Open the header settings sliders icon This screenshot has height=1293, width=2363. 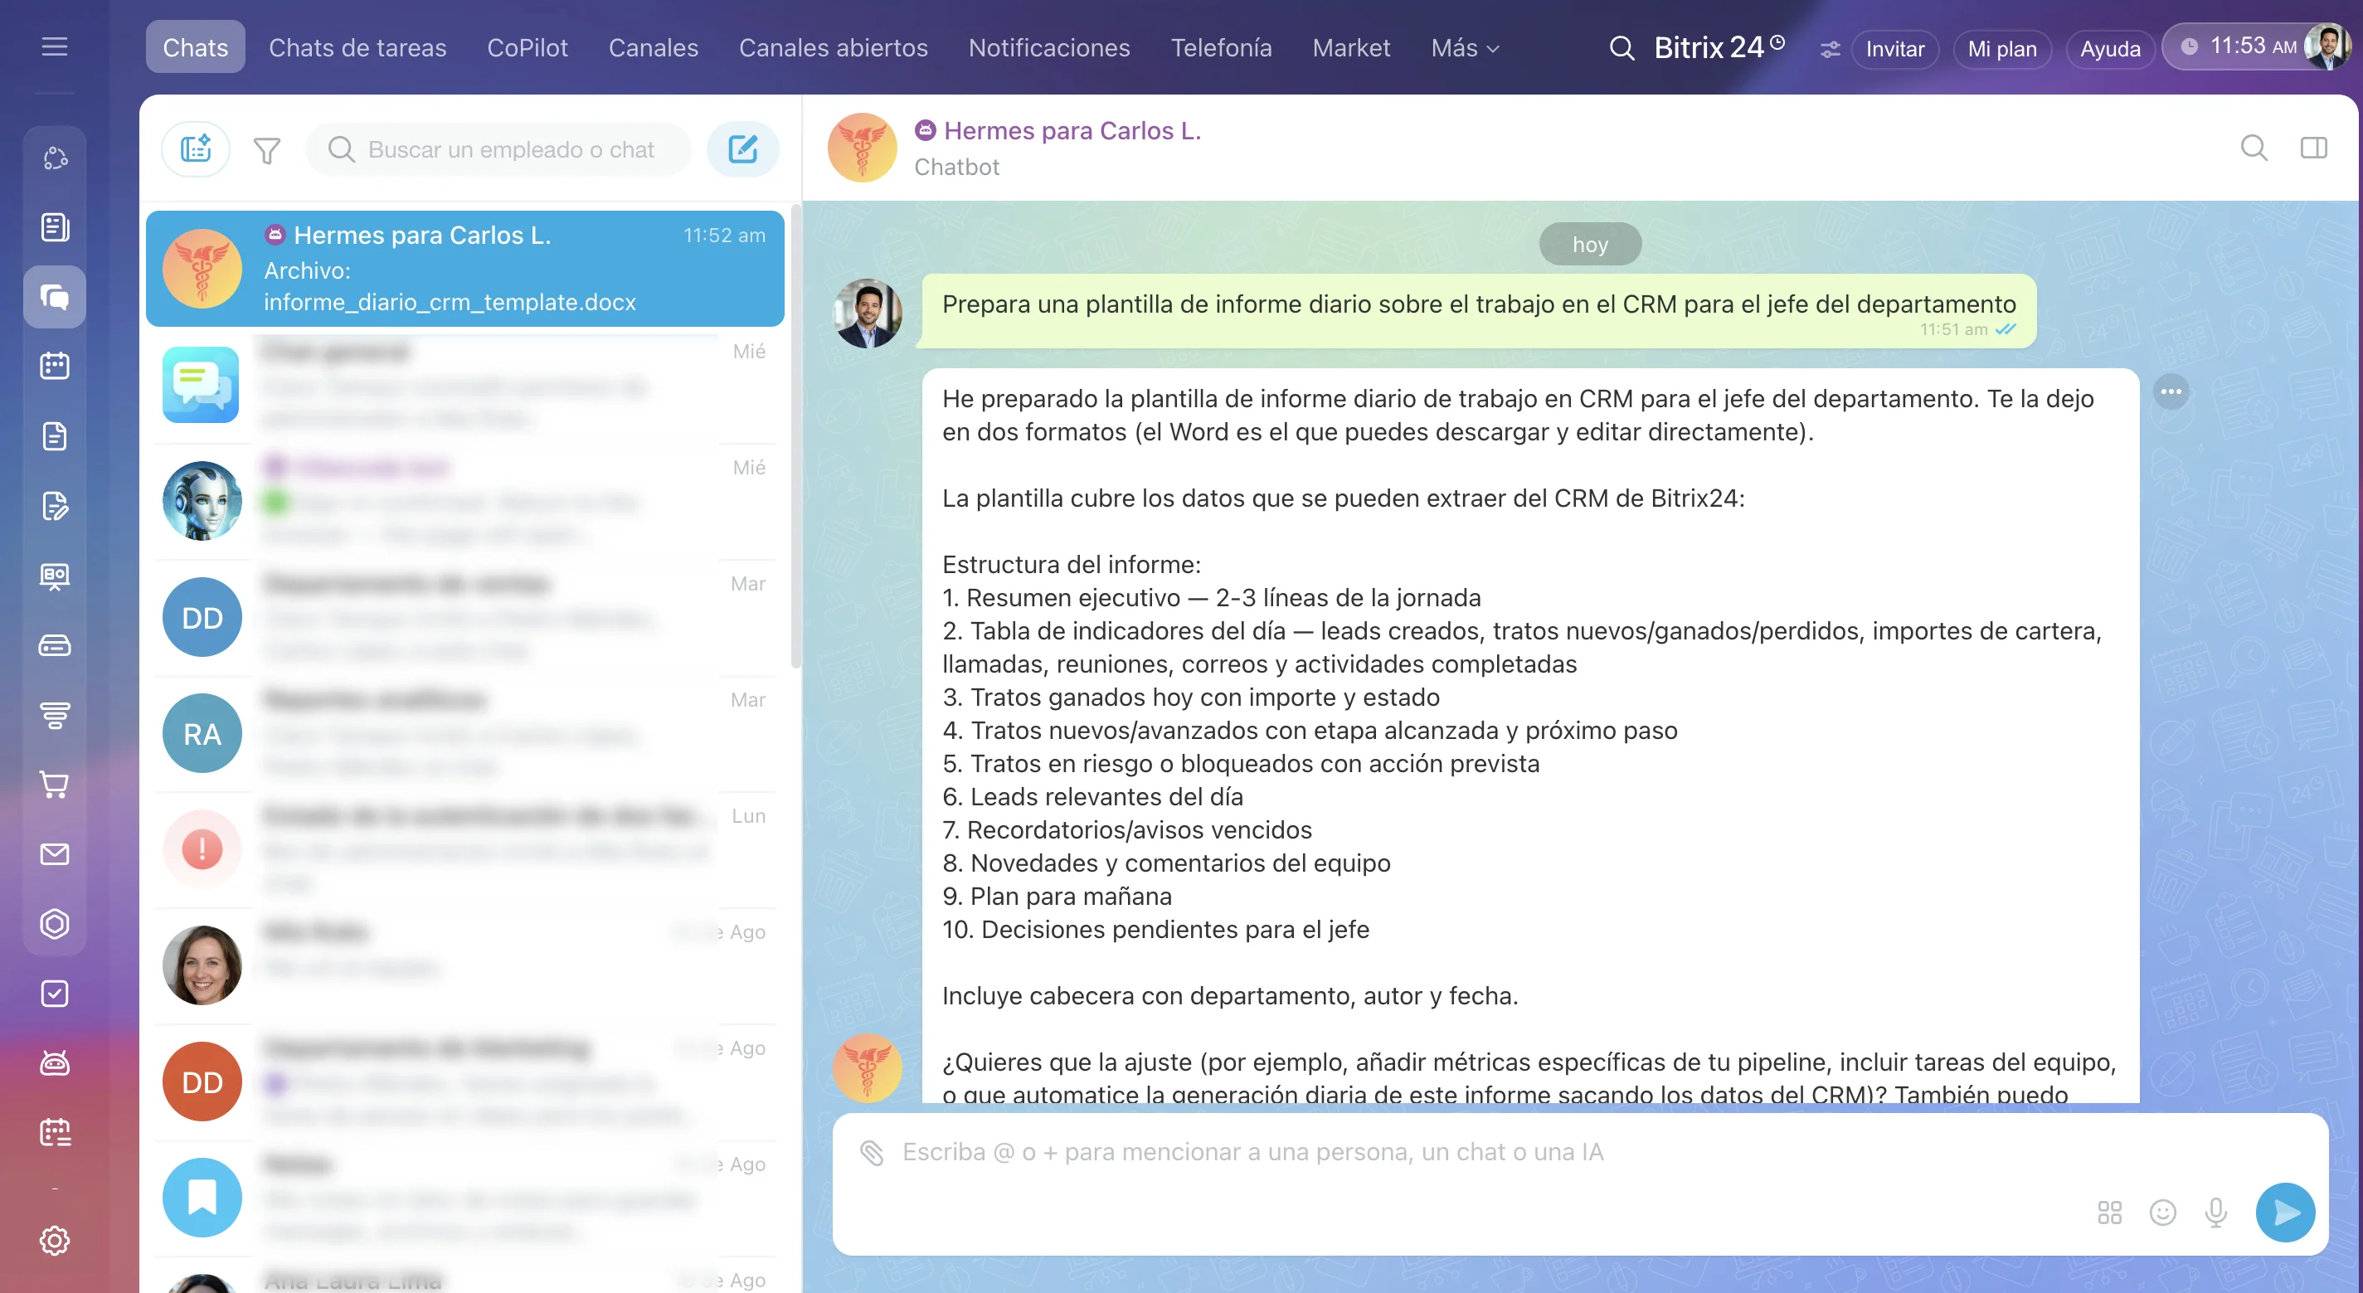(1829, 50)
